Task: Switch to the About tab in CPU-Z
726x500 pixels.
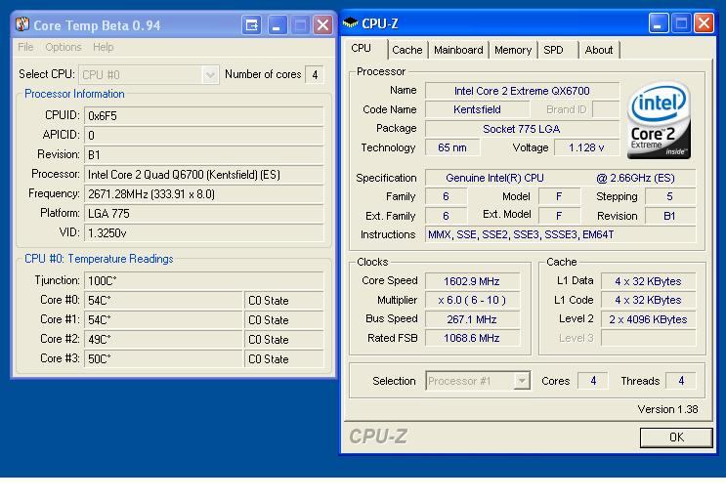Action: (598, 50)
